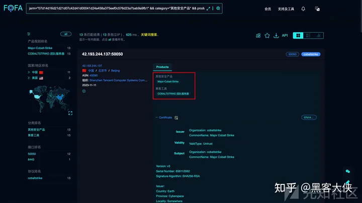Viewport: 362px width, 203px height.
Task: Click the cobaltstrike protocol tag
Action: coord(311,54)
